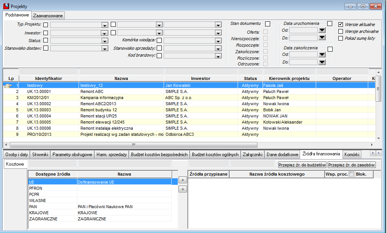Screen dimensions: 387x233
Task: Open second dropdown in Typ Projektu row
Action: click(x=159, y=25)
